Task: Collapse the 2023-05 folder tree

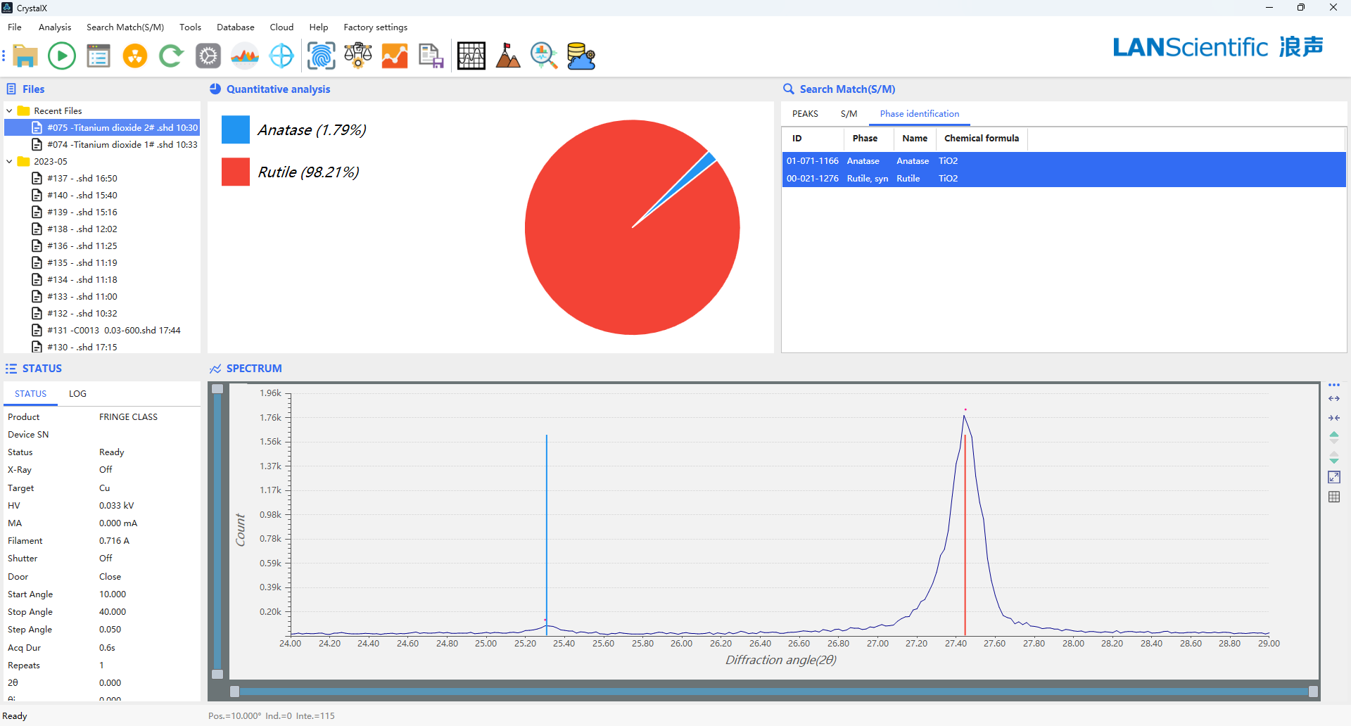Action: click(10, 162)
